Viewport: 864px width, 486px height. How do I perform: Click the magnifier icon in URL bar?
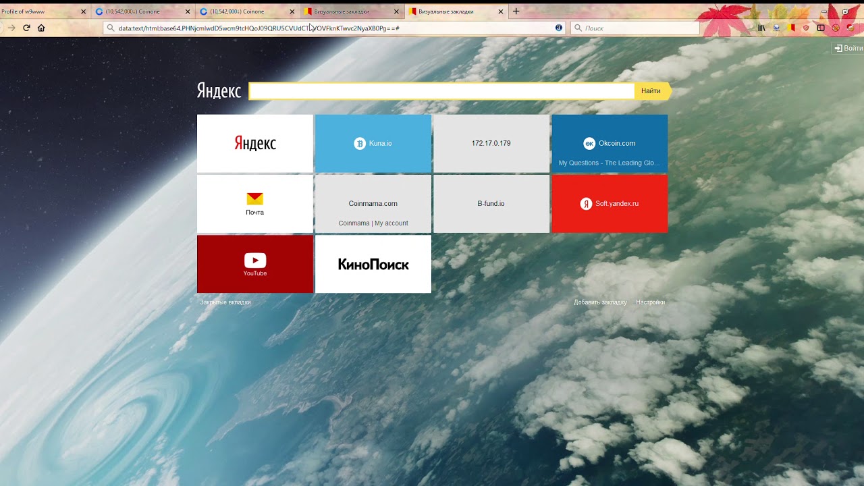(x=111, y=28)
